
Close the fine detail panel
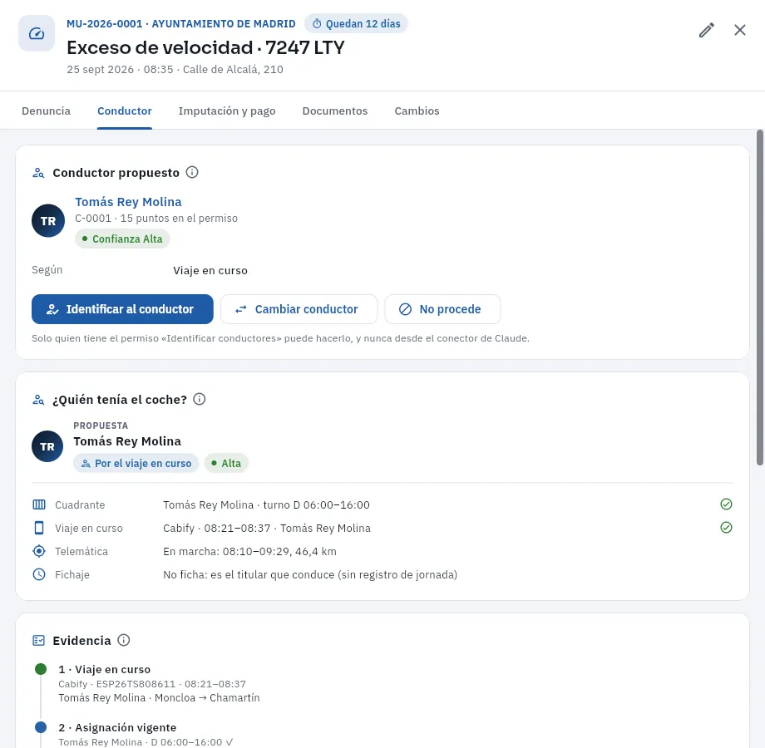coord(739,30)
